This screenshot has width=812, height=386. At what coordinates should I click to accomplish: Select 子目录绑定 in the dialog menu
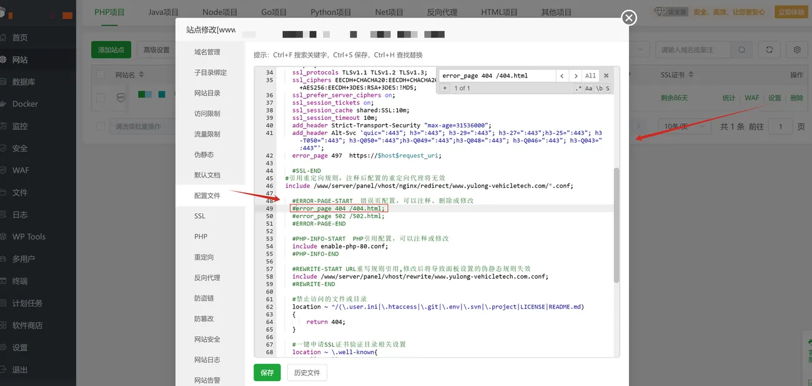click(x=210, y=72)
